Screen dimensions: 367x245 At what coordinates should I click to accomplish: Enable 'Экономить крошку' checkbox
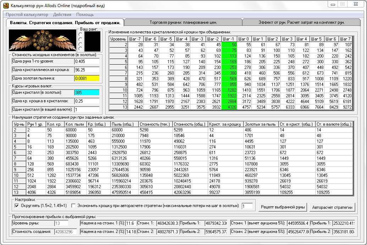pyautogui.click(x=73, y=206)
